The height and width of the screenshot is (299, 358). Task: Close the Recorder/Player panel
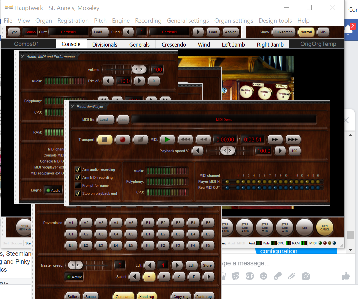pos(72,107)
